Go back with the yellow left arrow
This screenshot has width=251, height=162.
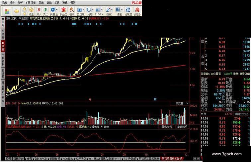[17, 11]
